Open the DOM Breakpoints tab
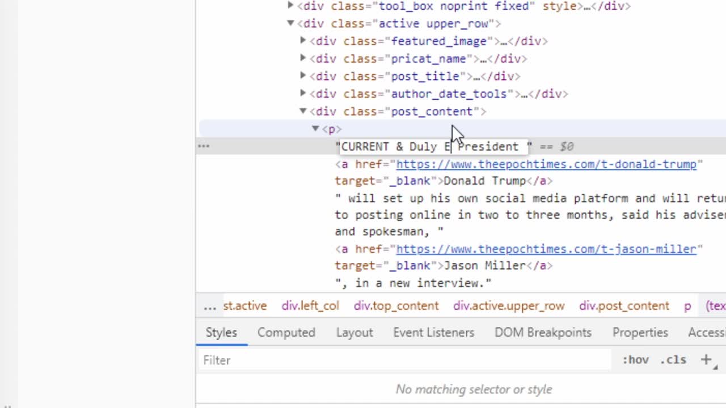Image resolution: width=726 pixels, height=408 pixels. pyautogui.click(x=543, y=333)
